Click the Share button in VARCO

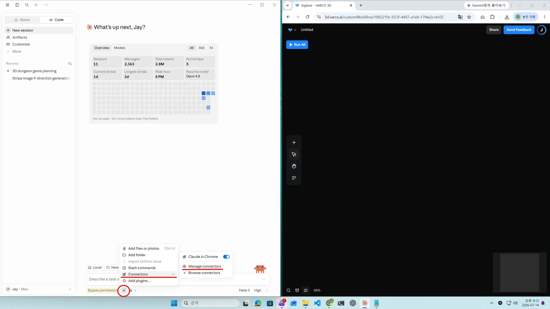click(x=494, y=30)
